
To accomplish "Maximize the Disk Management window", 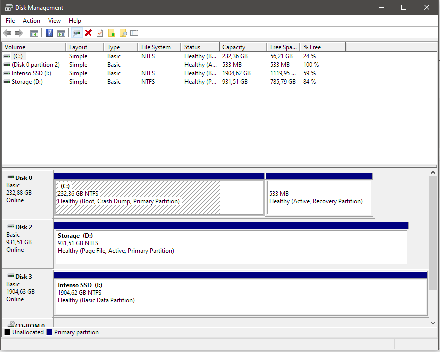I will (404, 7).
